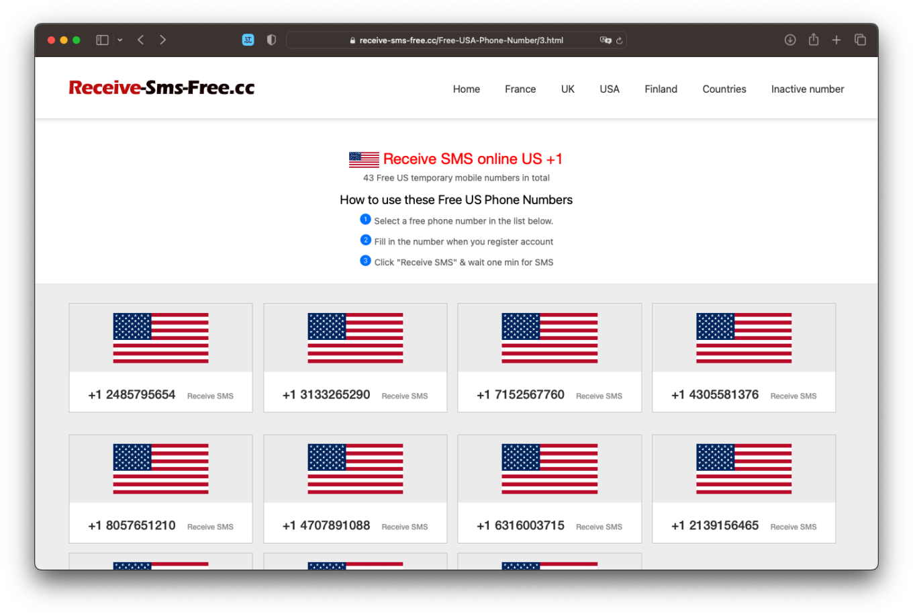Select phone number +1 7152567760
The image size is (913, 616).
point(521,395)
